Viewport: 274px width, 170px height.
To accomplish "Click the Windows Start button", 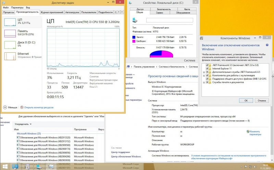I will point(5,167).
